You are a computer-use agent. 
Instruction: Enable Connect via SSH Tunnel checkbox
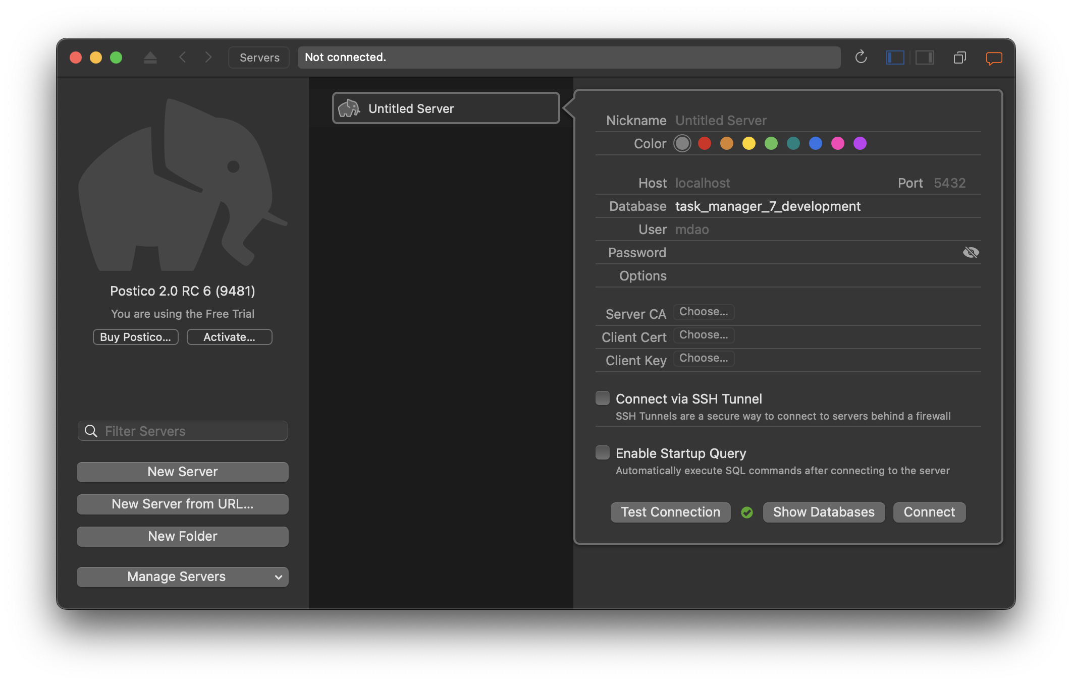(x=603, y=398)
